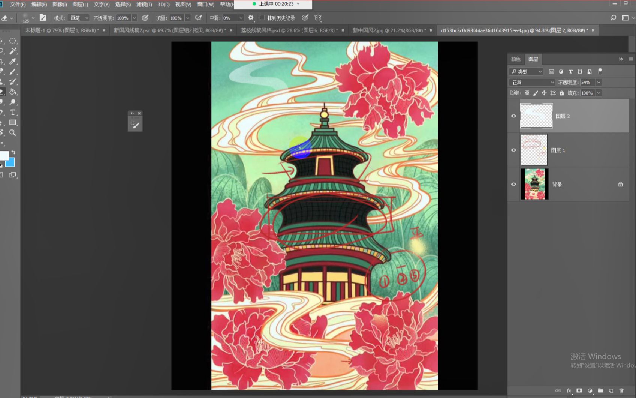Click the blue background color swatch

point(11,162)
